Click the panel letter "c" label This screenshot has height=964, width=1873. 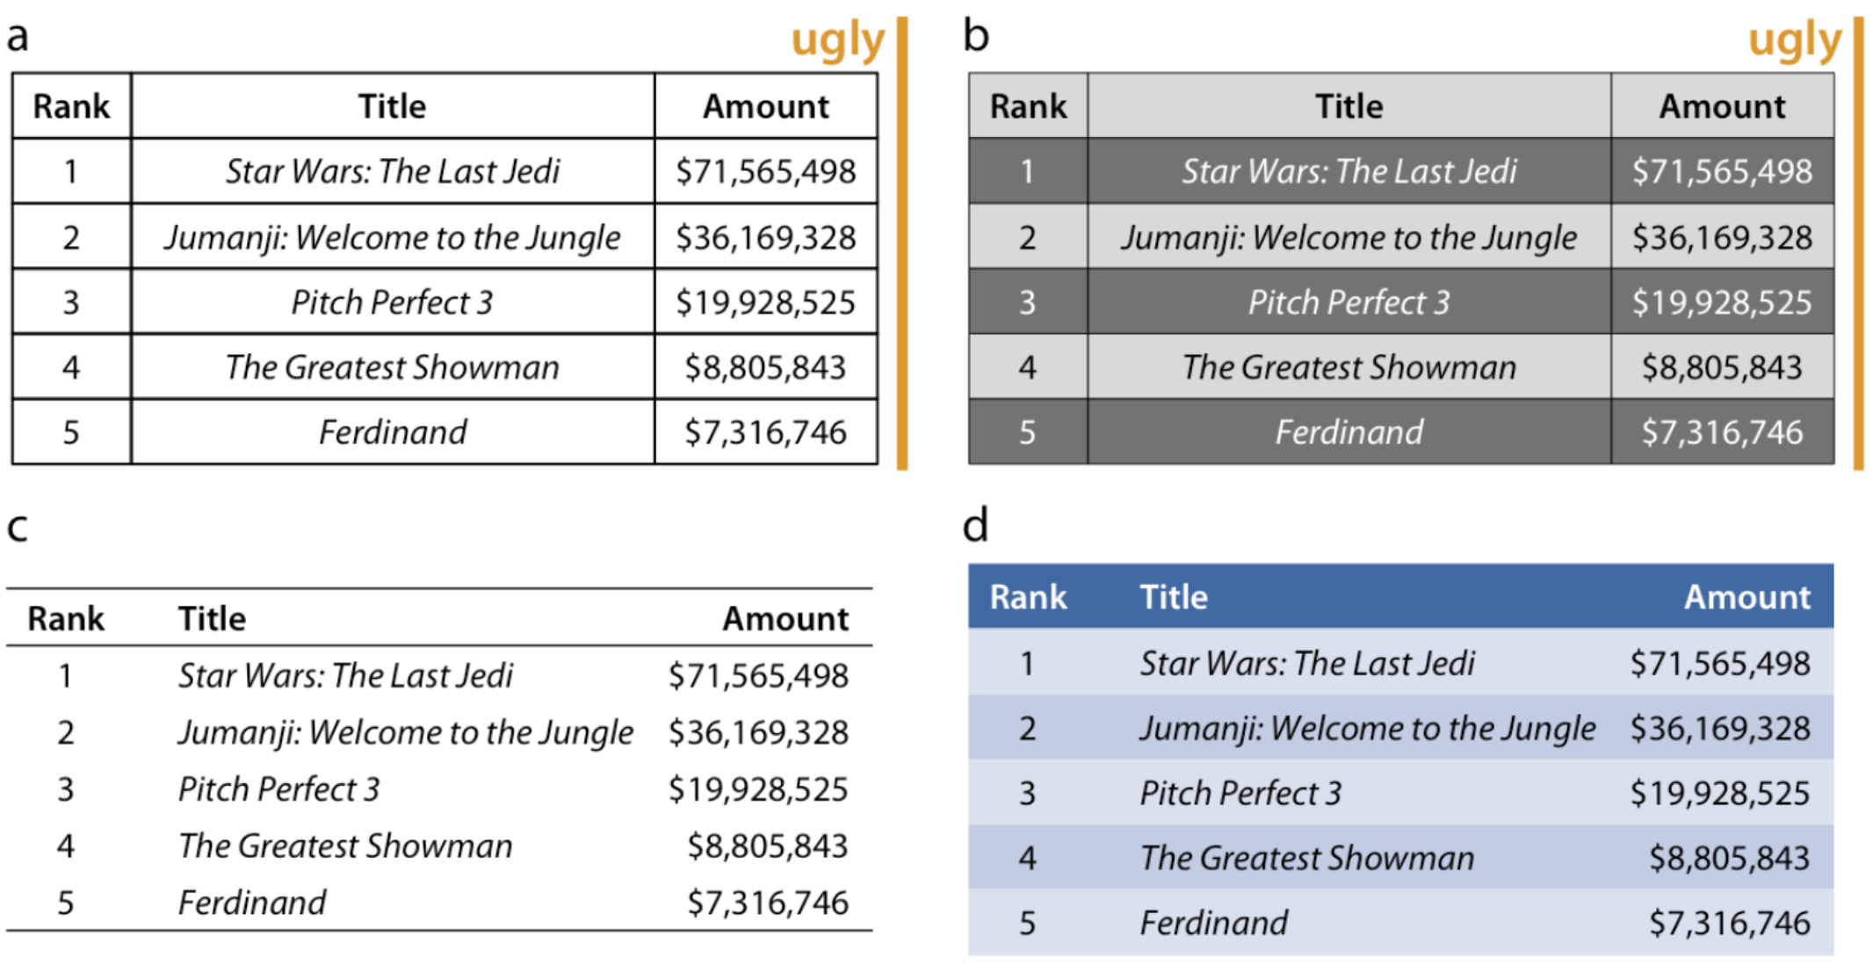18,527
